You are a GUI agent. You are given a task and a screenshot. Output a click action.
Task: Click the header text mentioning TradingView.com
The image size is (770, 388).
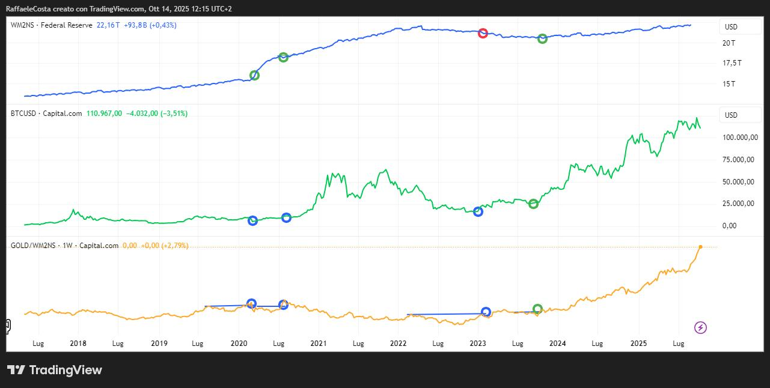point(119,9)
